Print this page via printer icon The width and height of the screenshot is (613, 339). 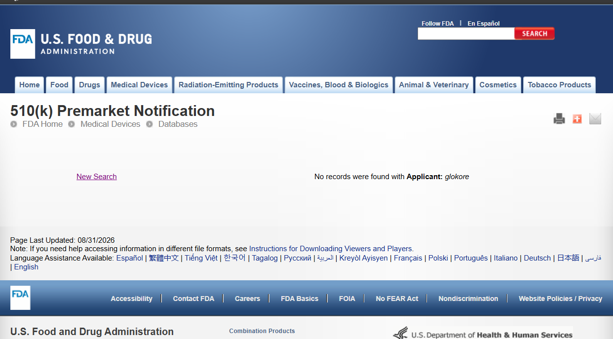click(x=559, y=118)
